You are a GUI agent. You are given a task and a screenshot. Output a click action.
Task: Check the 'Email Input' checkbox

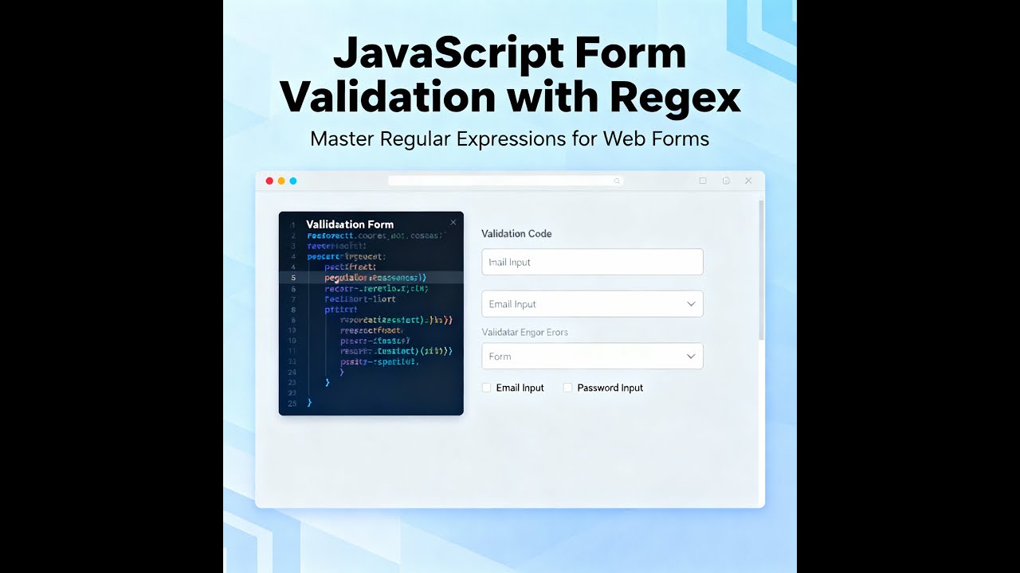486,388
